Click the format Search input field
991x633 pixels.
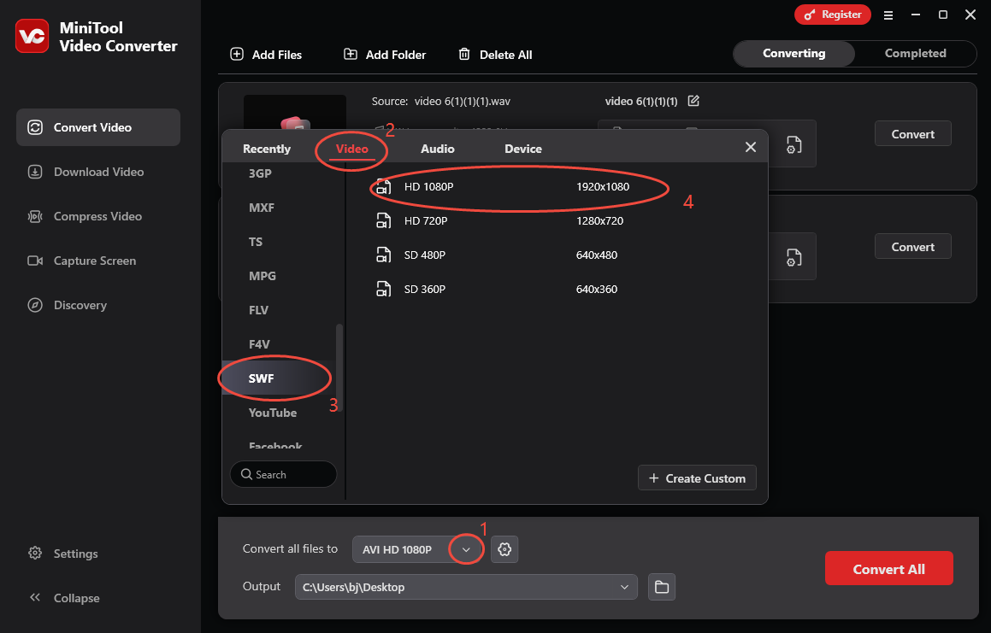pos(283,474)
